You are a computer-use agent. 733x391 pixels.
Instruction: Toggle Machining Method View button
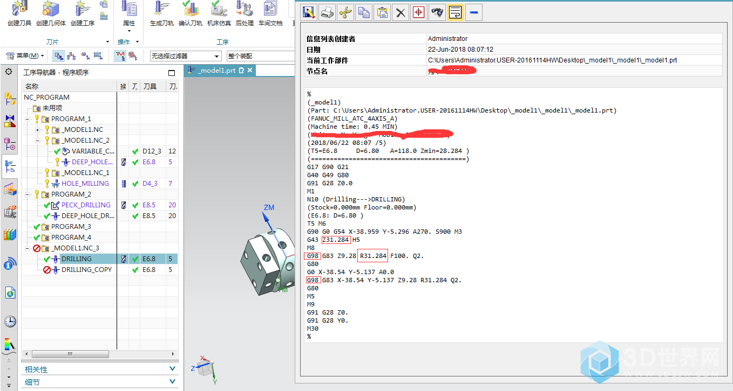(x=98, y=55)
